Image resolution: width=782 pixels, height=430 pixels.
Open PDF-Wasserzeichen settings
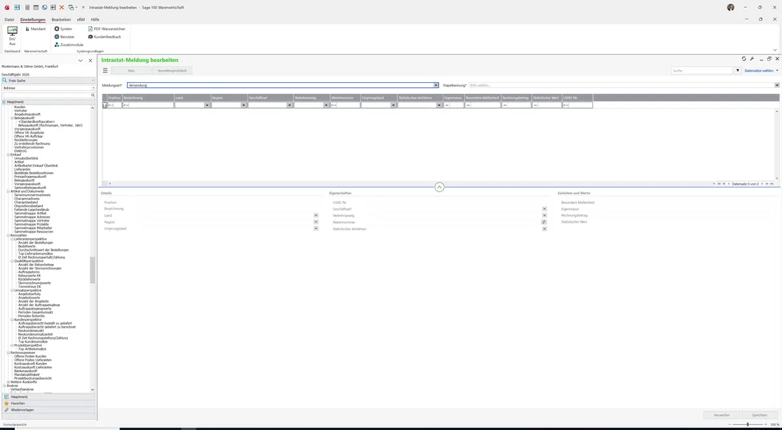pos(107,29)
